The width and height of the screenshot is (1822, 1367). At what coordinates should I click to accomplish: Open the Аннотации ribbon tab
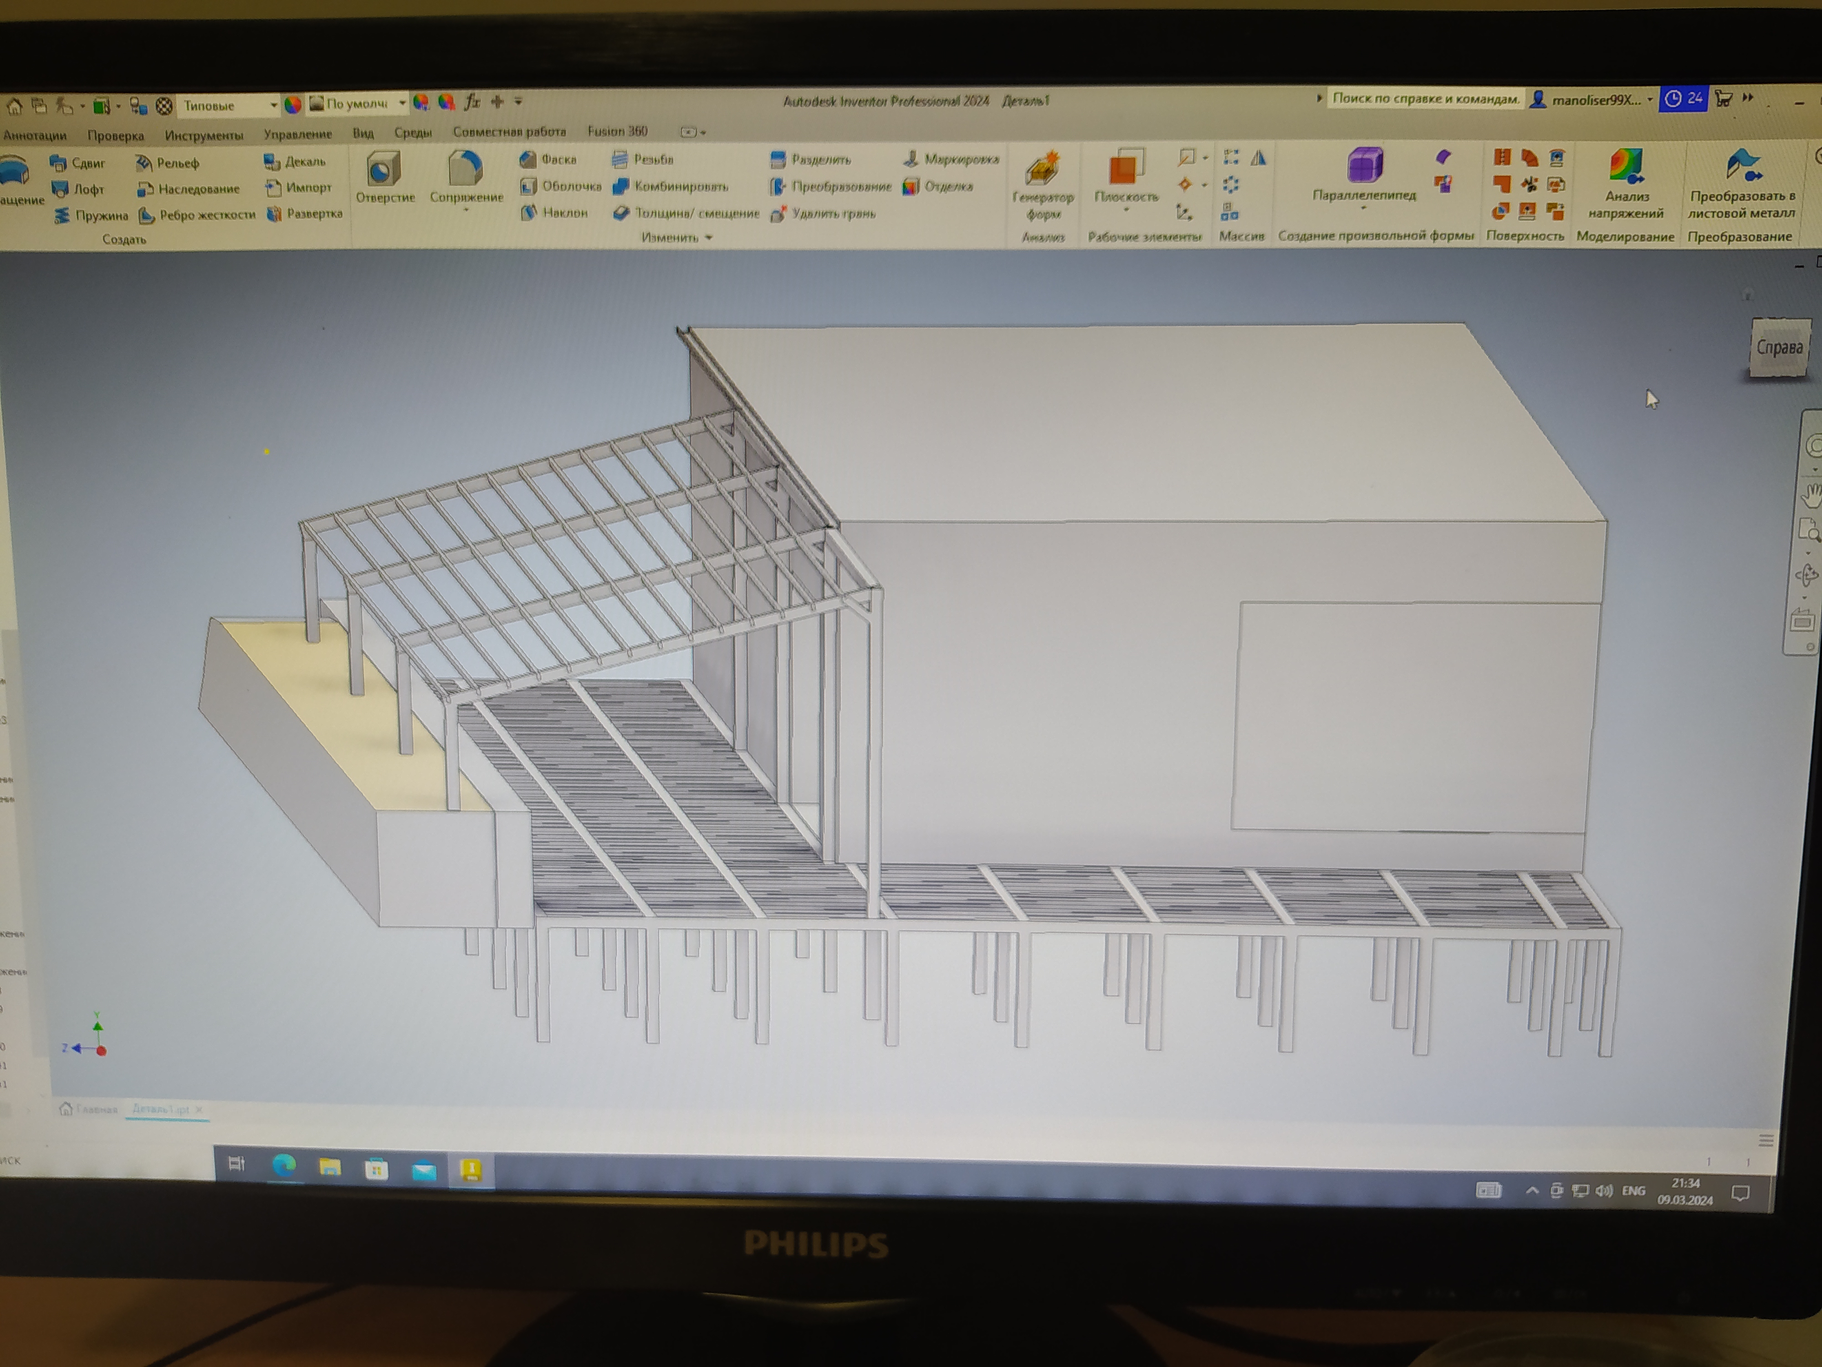(x=35, y=135)
